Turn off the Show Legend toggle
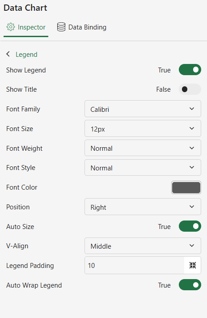This screenshot has height=318, width=207. (190, 70)
